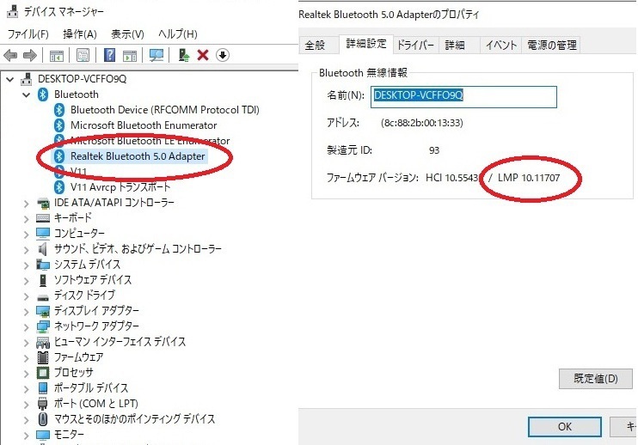
Task: Click the 製造元 ID value 93
Action: [x=434, y=150]
